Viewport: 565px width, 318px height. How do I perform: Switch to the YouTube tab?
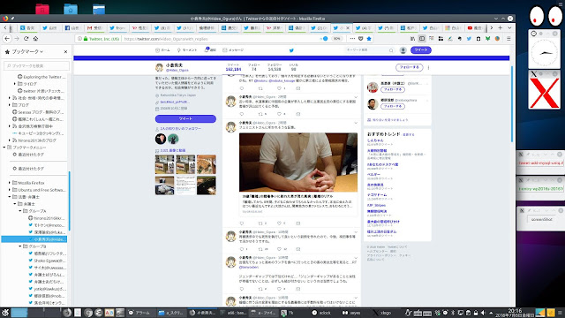pos(475,27)
